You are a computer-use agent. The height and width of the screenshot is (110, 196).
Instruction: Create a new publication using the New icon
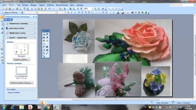click(x=3, y=9)
